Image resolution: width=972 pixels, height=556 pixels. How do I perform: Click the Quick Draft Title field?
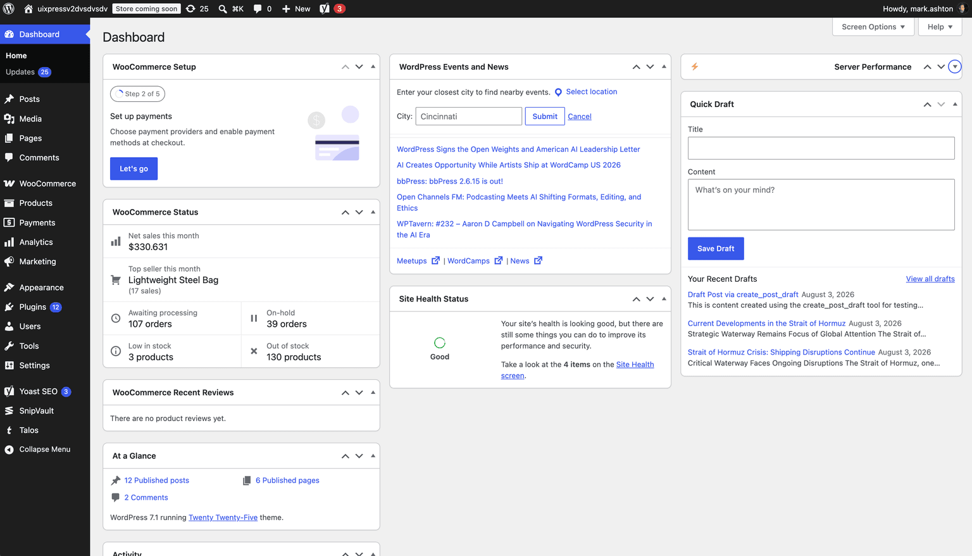821,148
